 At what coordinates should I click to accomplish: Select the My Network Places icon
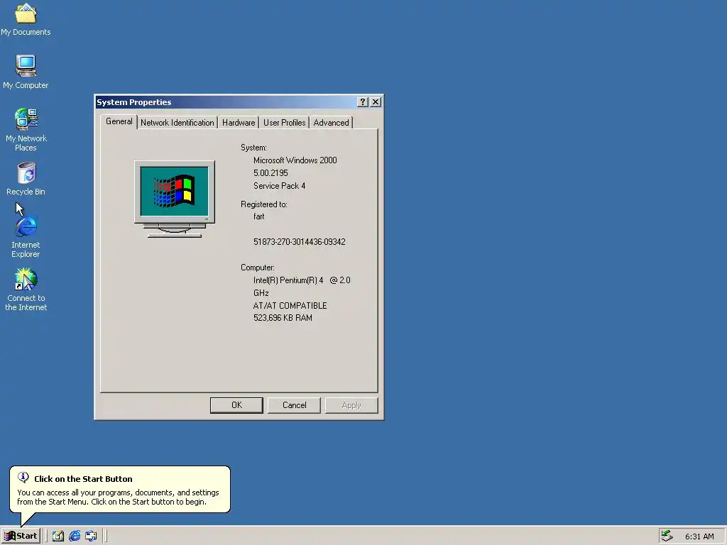(26, 130)
